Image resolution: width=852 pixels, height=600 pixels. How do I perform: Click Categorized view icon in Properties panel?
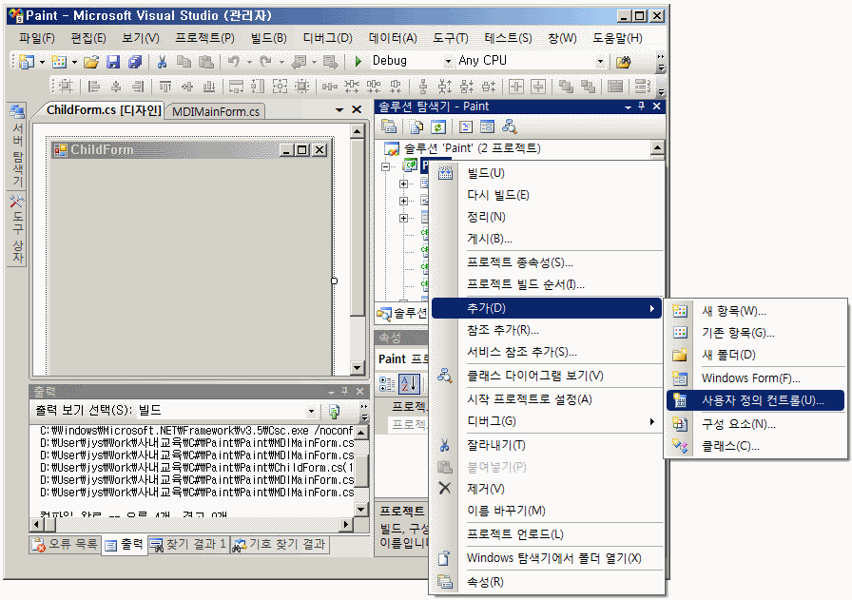pyautogui.click(x=387, y=384)
